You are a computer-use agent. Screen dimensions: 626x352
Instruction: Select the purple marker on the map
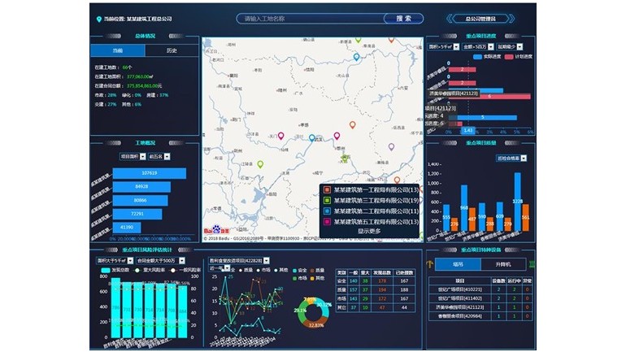click(391, 146)
